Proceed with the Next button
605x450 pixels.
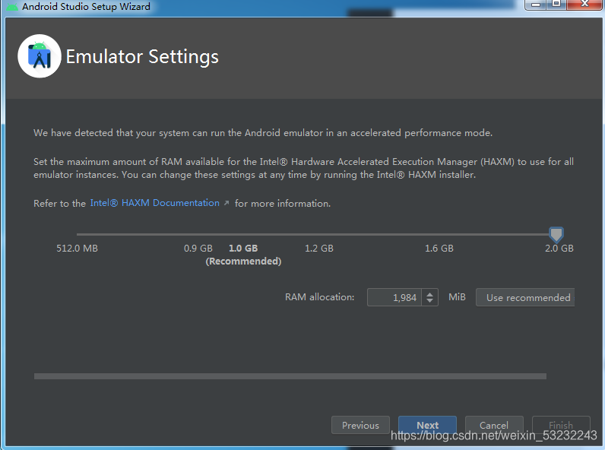click(427, 425)
